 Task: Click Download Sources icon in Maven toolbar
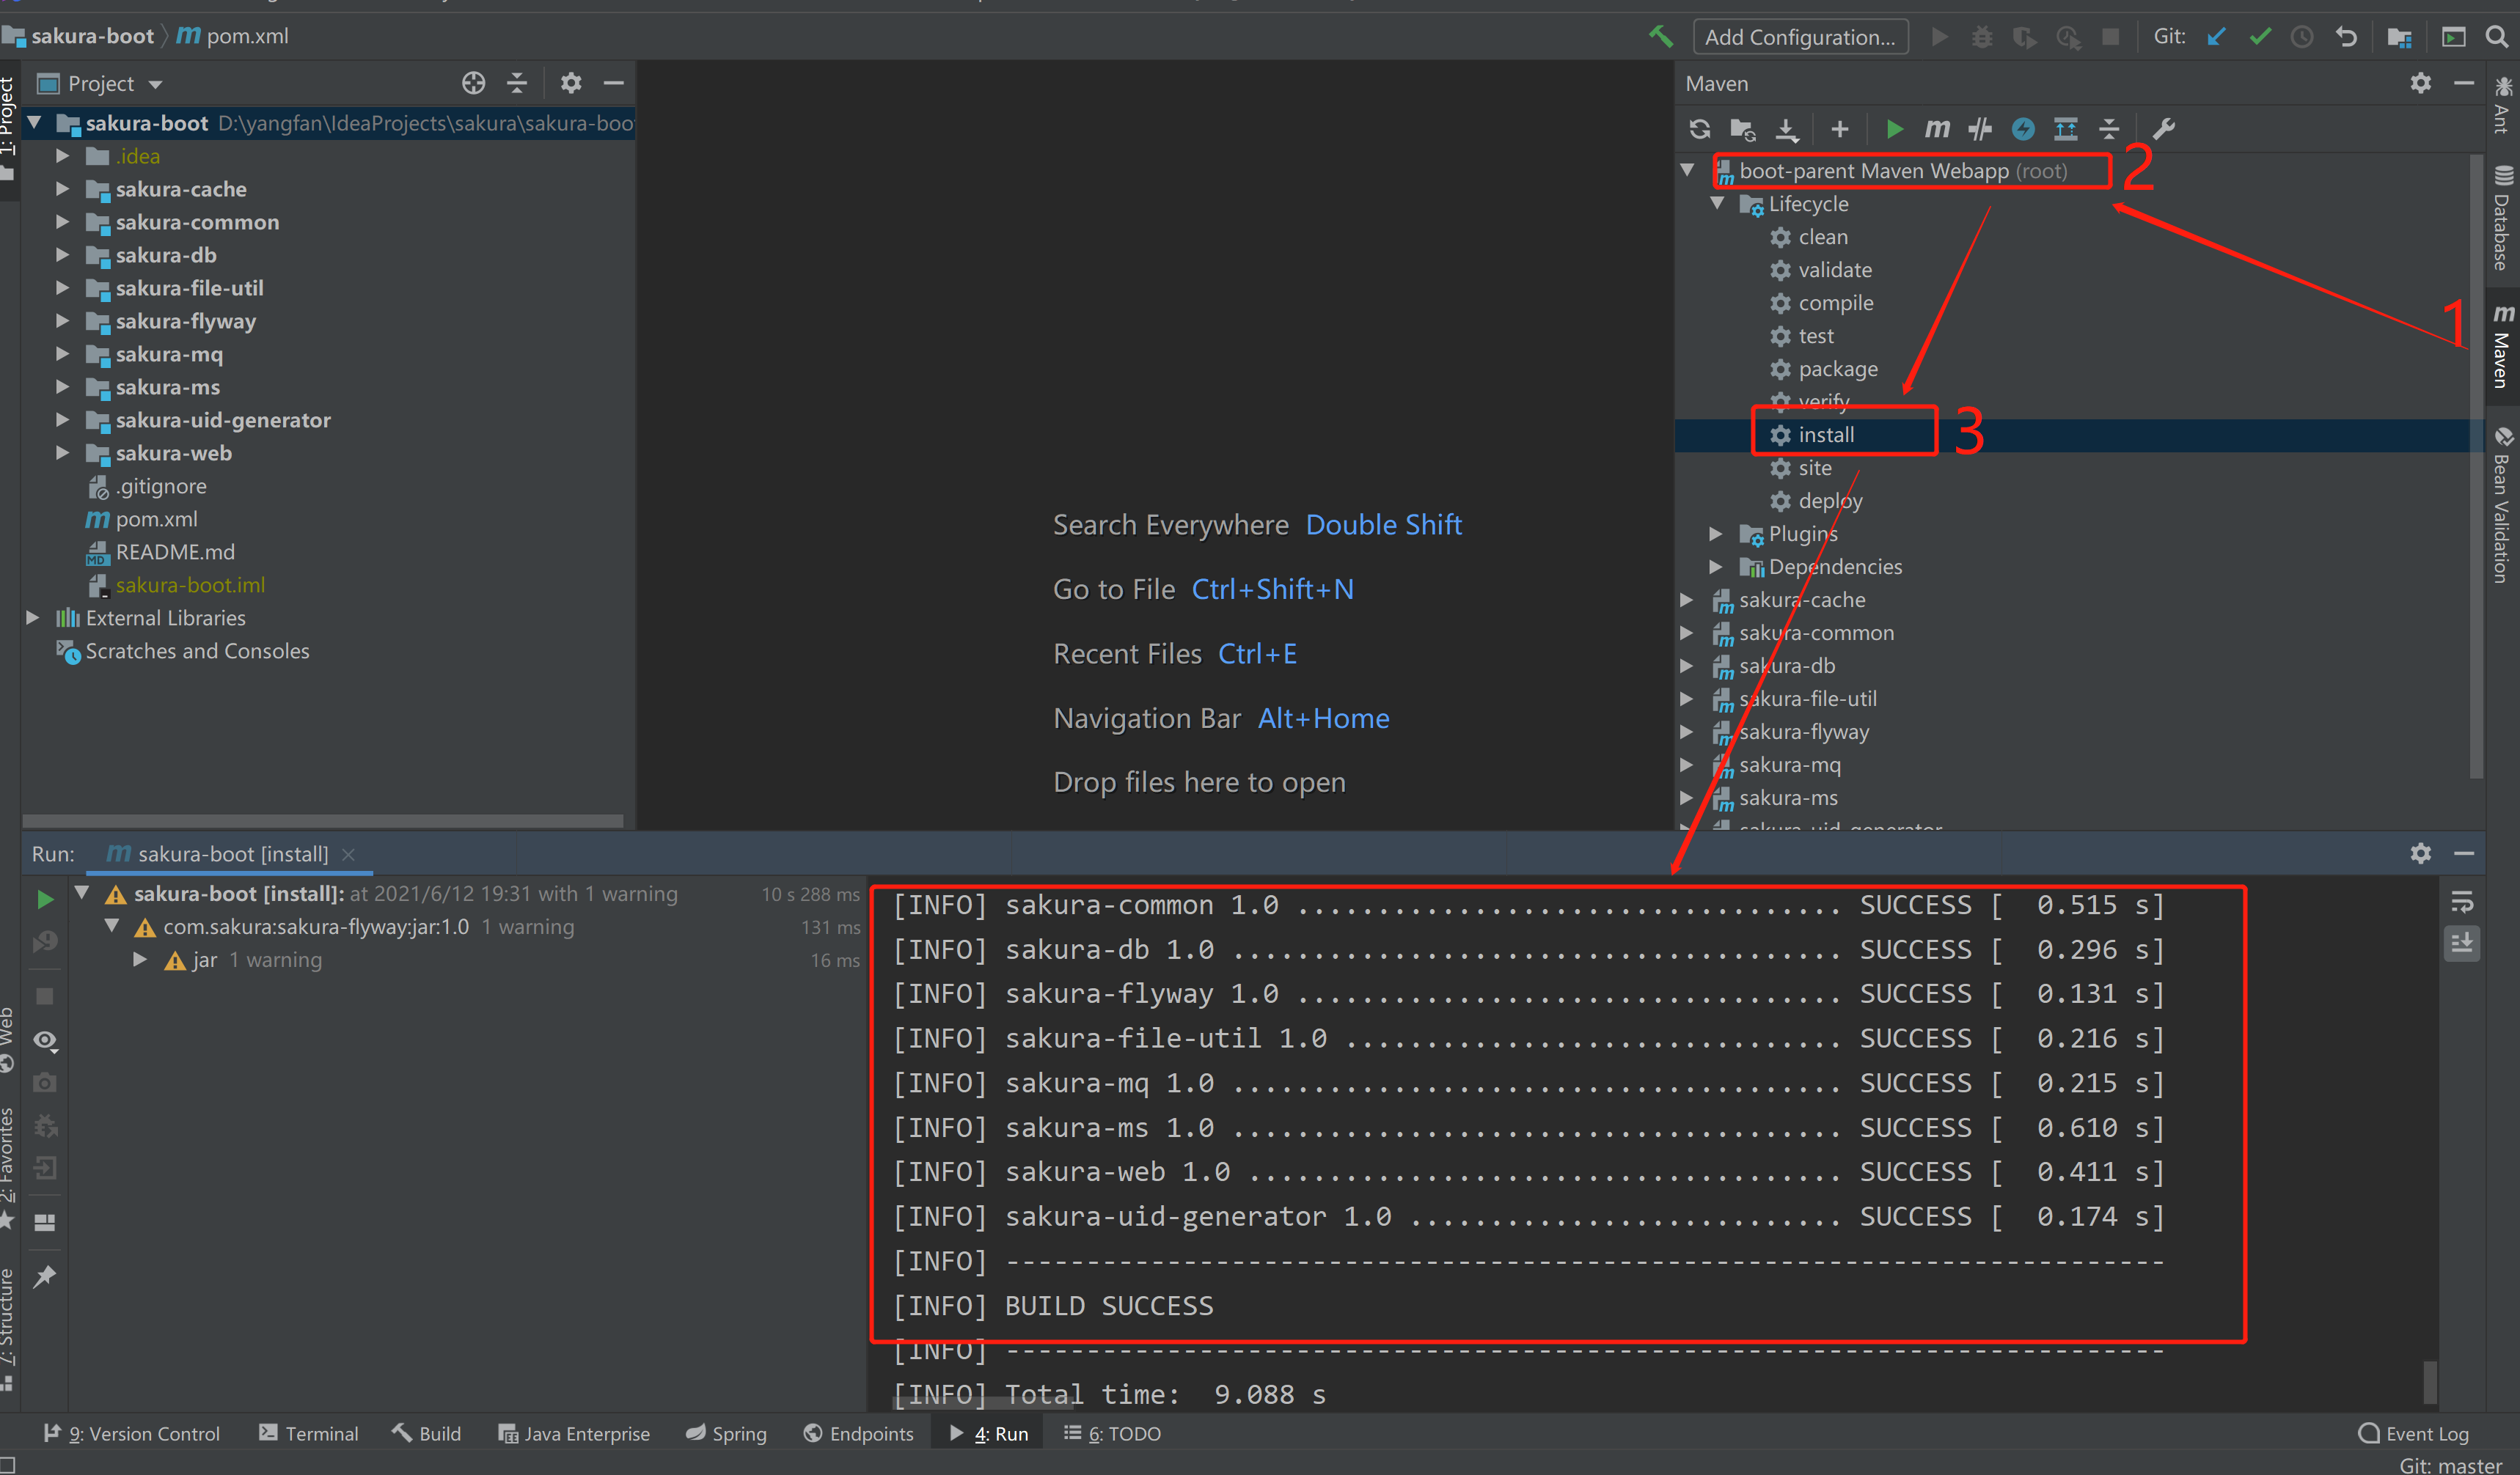1786,129
